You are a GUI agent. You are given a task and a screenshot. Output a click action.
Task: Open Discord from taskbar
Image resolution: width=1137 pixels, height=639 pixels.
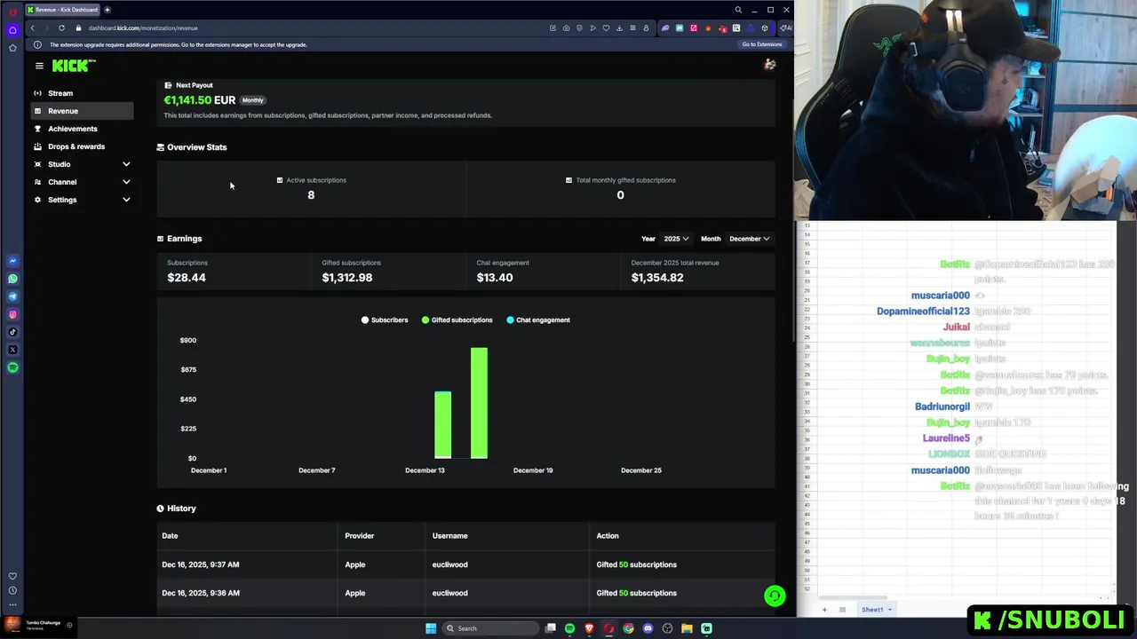(x=648, y=628)
